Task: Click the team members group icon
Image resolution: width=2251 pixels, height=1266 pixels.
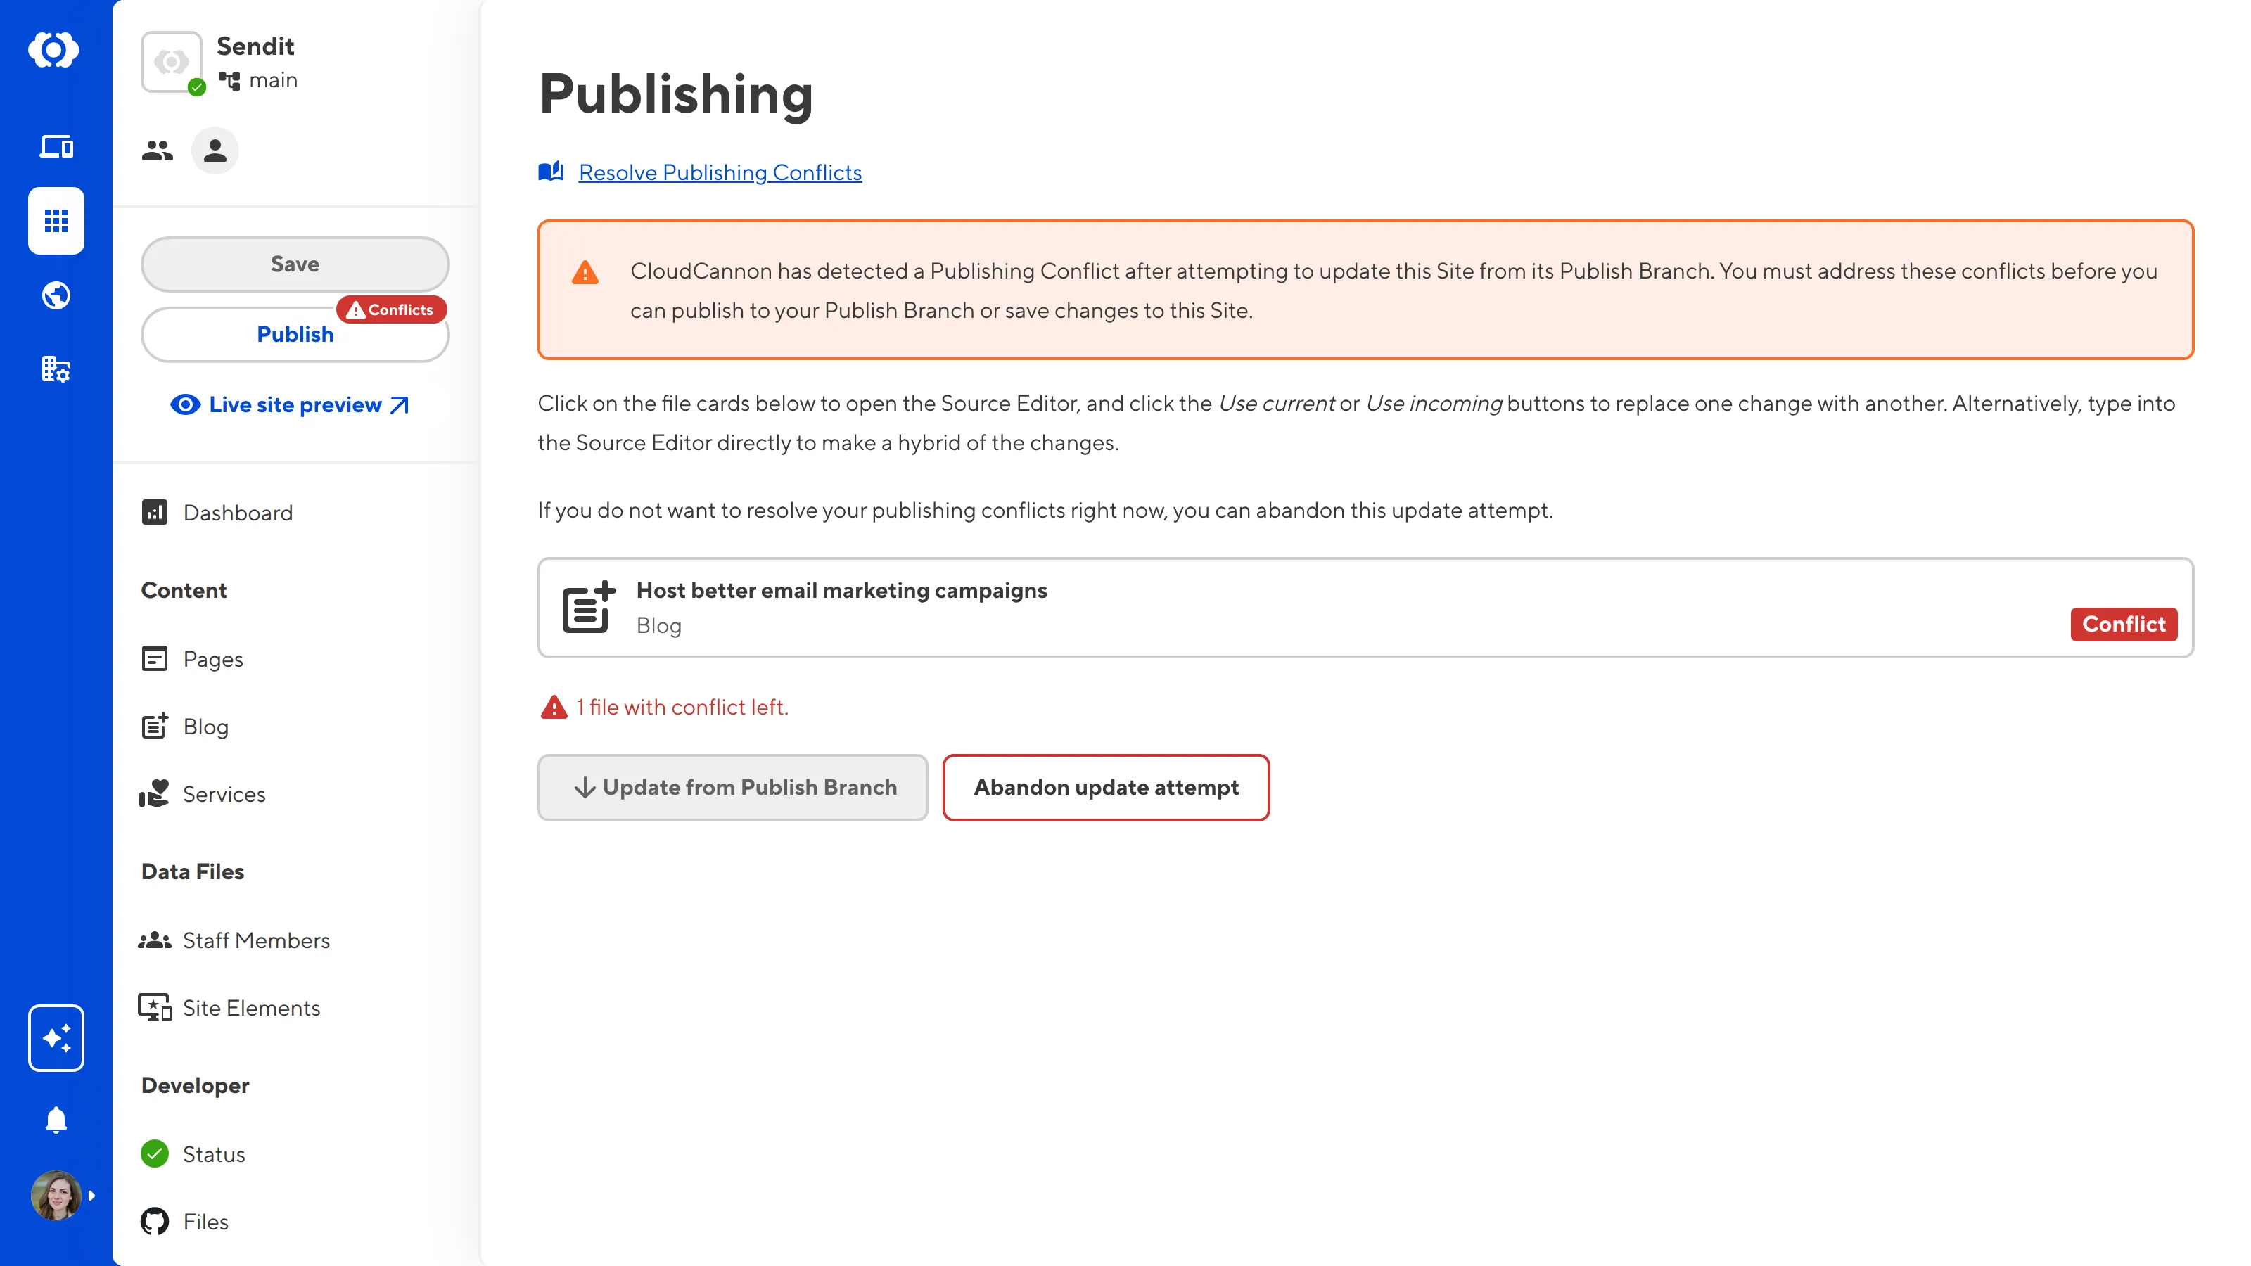Action: pyautogui.click(x=158, y=151)
